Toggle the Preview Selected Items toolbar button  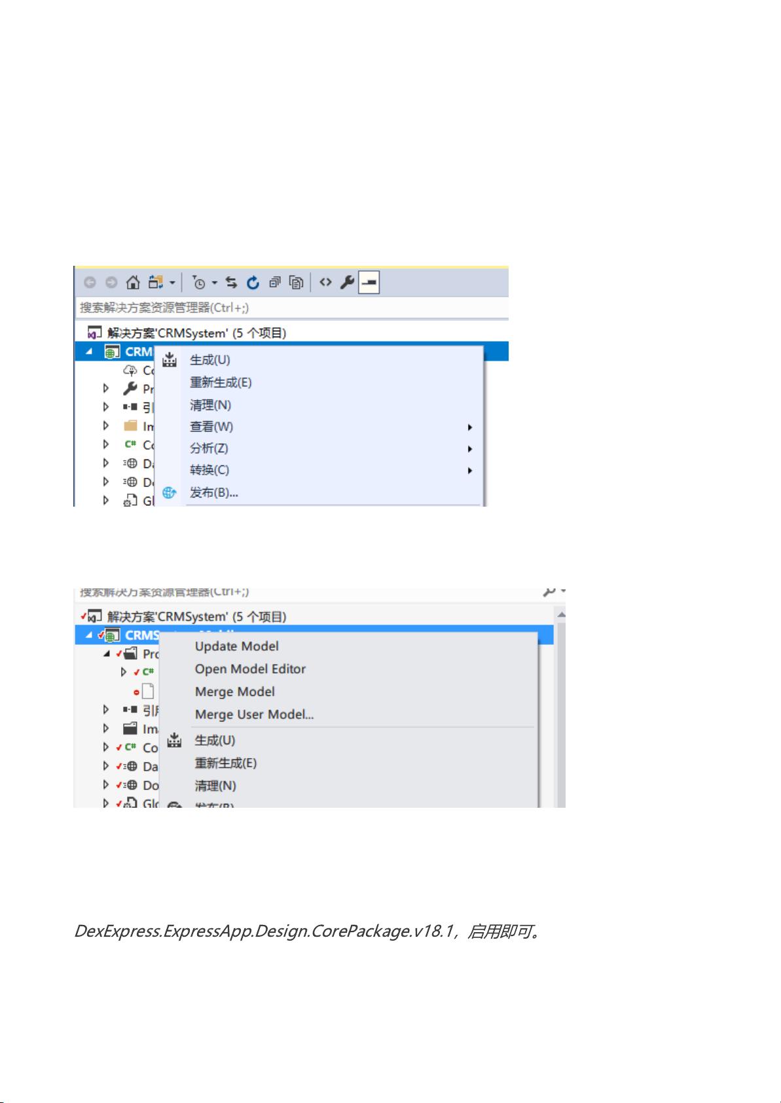point(369,283)
